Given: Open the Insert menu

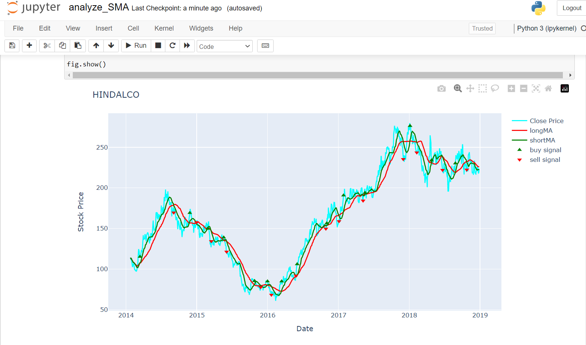Looking at the screenshot, I should (104, 28).
